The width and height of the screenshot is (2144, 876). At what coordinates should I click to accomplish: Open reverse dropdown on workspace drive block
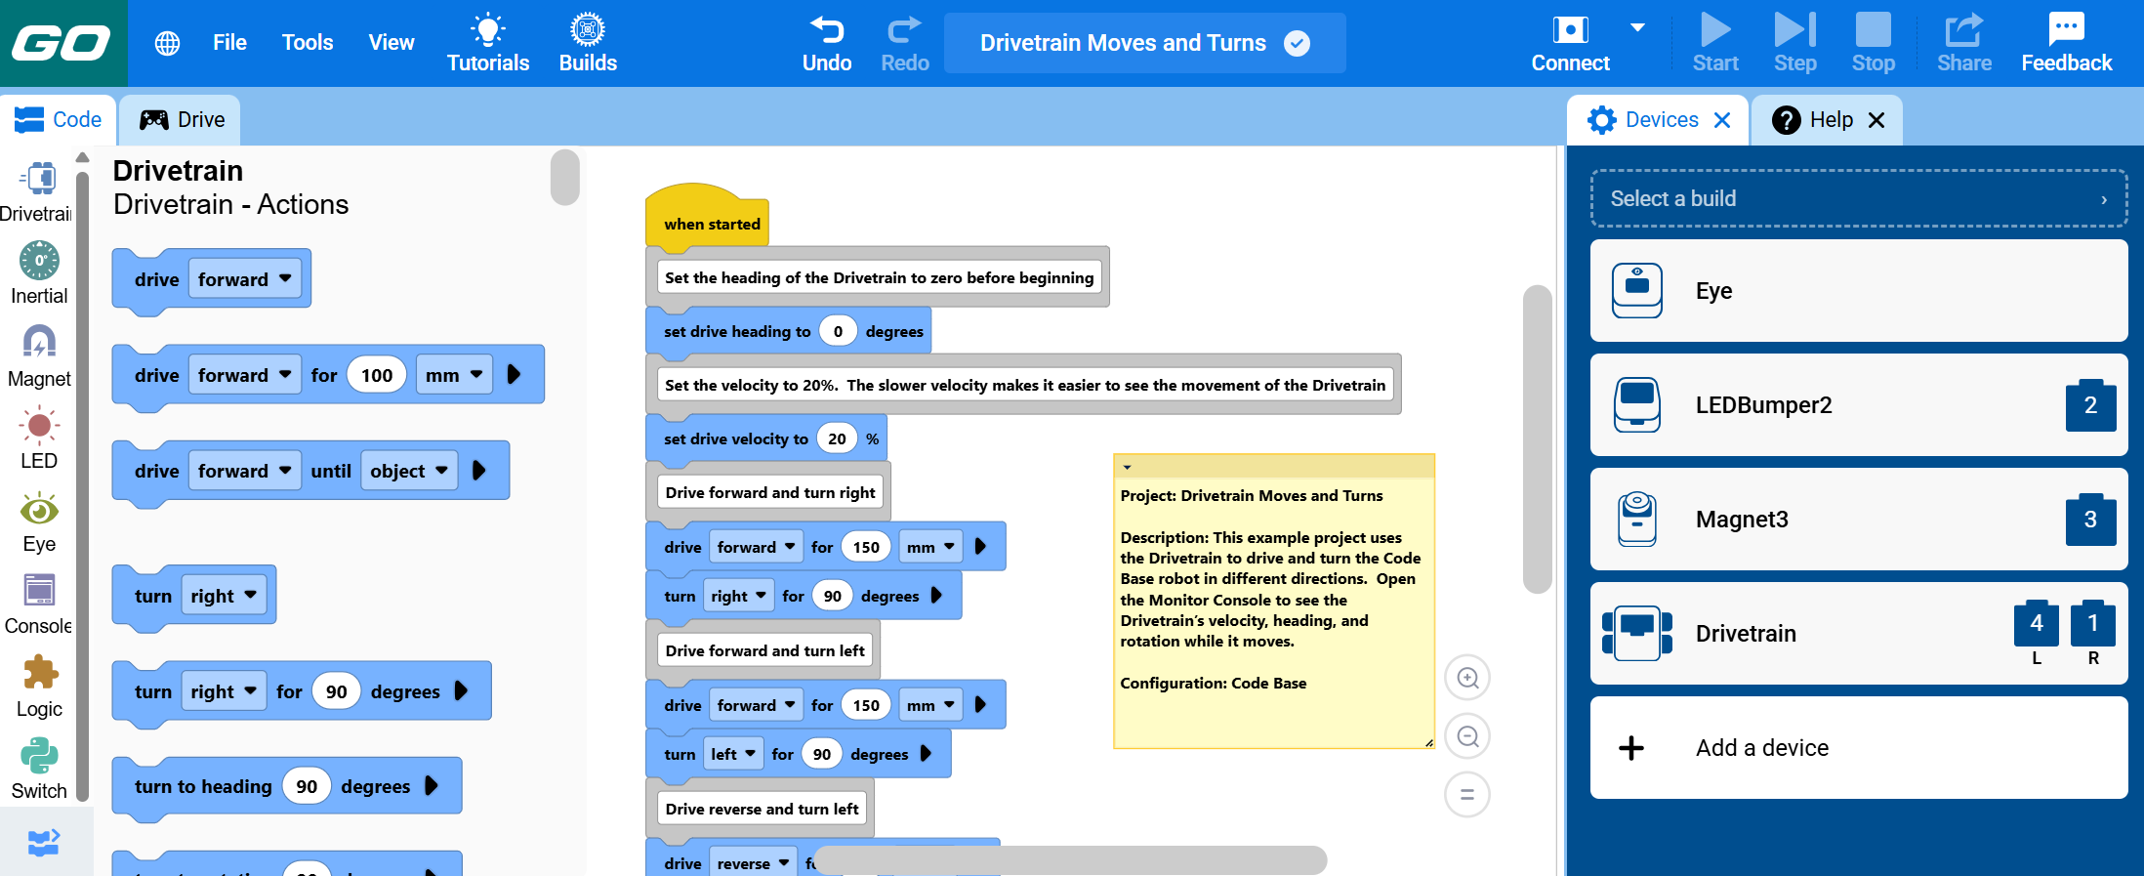click(753, 863)
